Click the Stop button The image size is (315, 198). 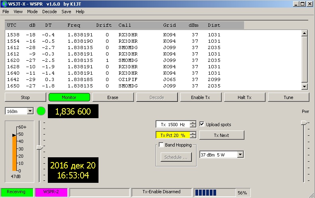click(x=25, y=97)
